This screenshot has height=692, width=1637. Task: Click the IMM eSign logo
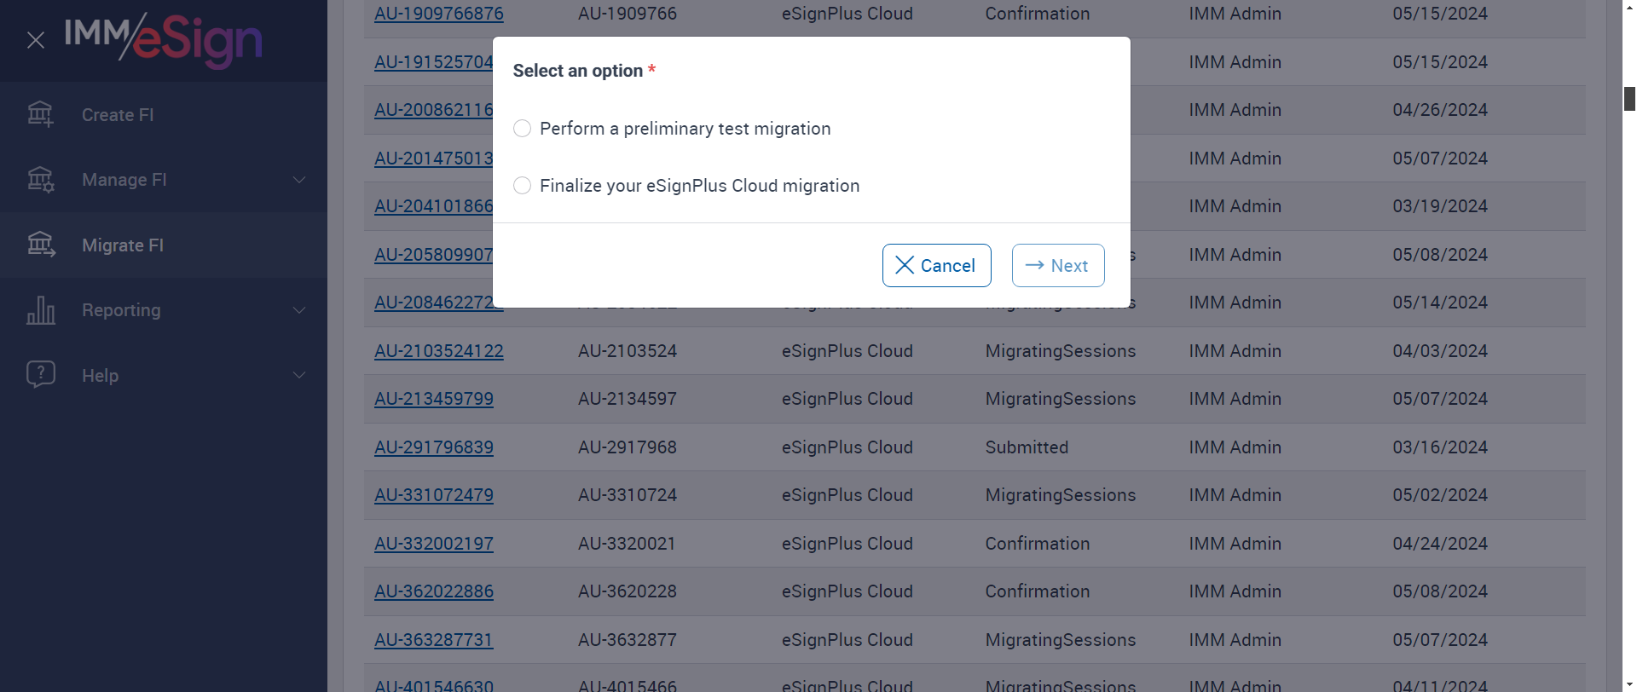[164, 39]
